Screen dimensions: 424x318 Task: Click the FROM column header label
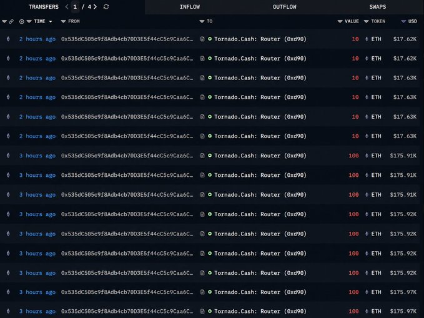point(74,21)
